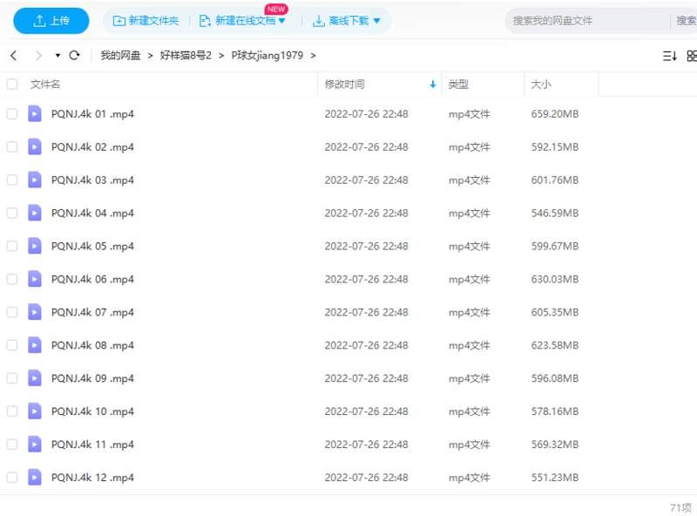Image resolution: width=697 pixels, height=516 pixels.
Task: Click video icon of PQNJ.4k 01 .mp4
Action: point(35,113)
